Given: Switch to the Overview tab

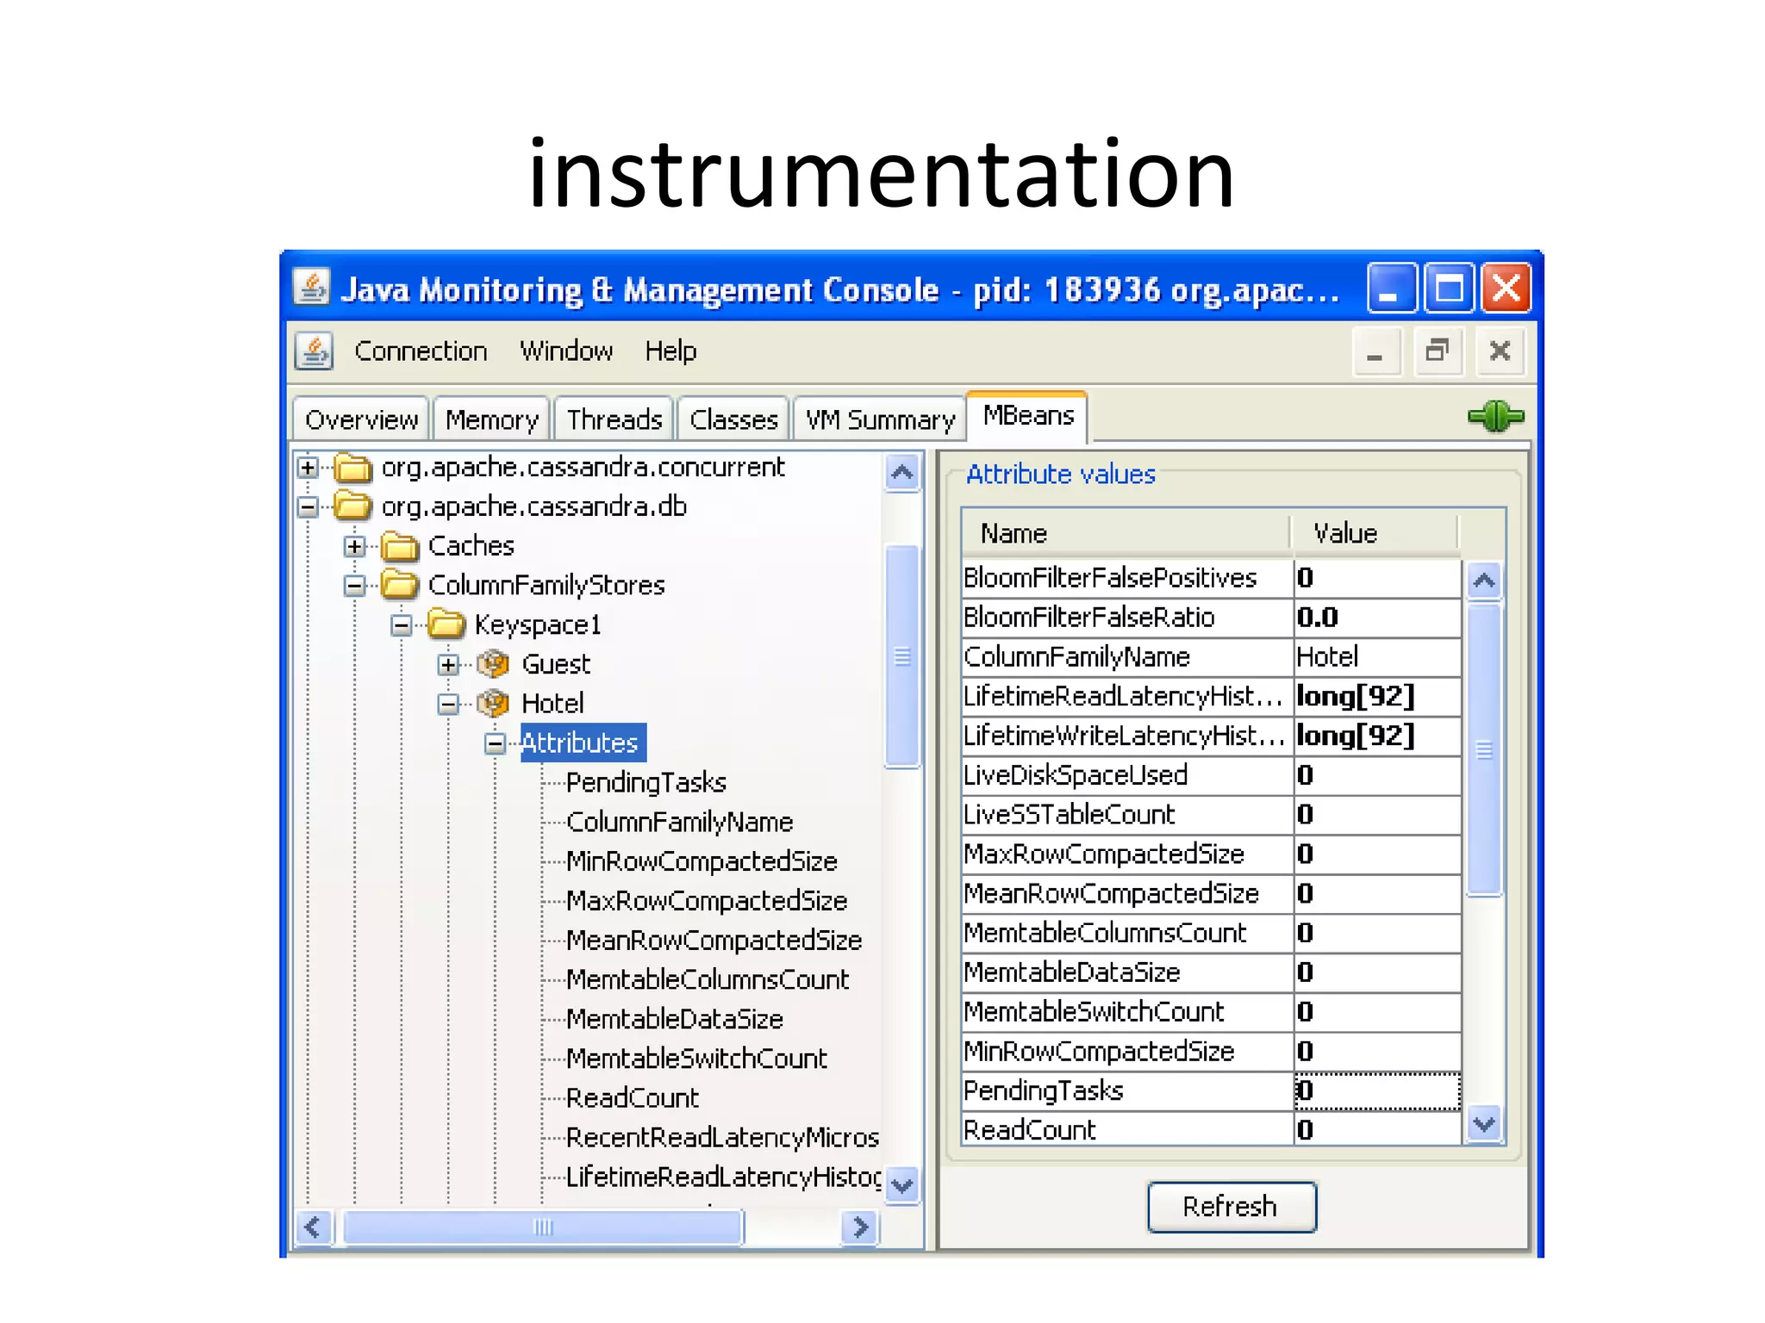Looking at the screenshot, I should (x=361, y=419).
